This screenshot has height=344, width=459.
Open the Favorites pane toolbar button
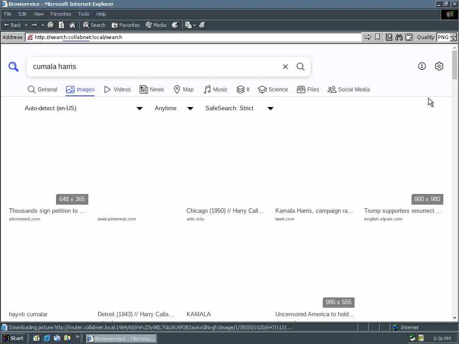tap(126, 25)
